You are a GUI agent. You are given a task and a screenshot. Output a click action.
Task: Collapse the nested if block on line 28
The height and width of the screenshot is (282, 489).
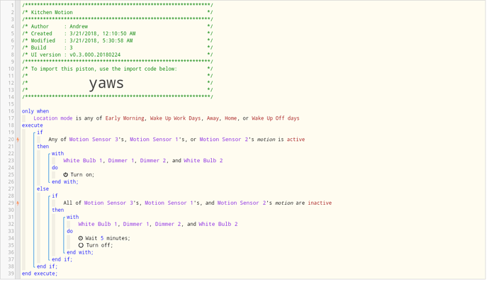(50, 196)
